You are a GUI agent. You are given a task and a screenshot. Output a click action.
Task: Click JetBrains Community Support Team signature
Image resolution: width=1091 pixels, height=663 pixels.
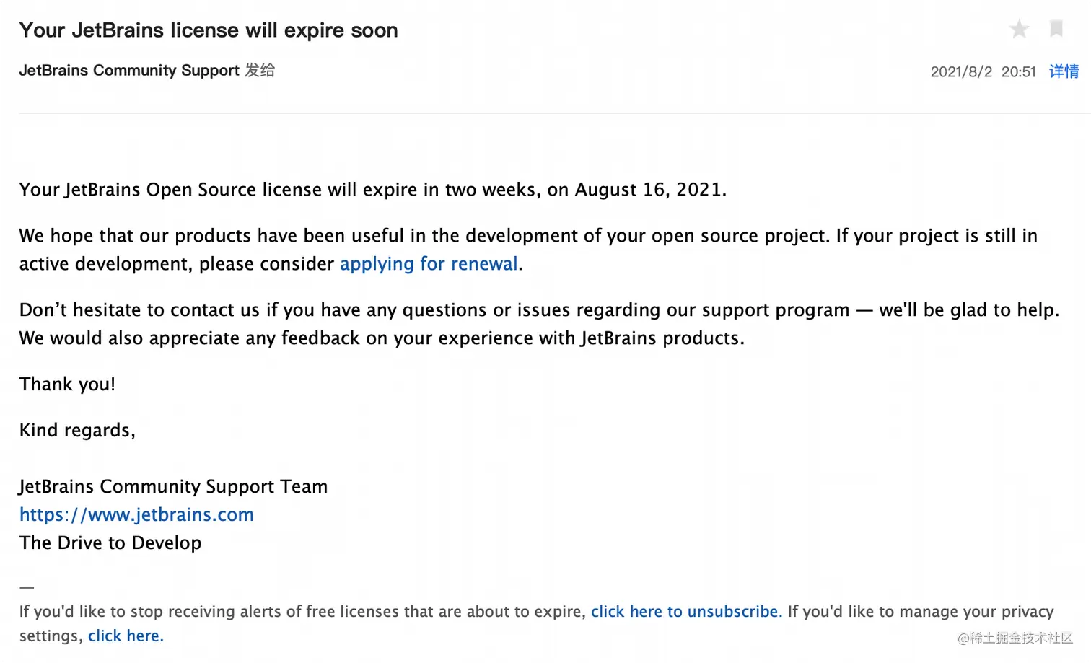tap(173, 487)
